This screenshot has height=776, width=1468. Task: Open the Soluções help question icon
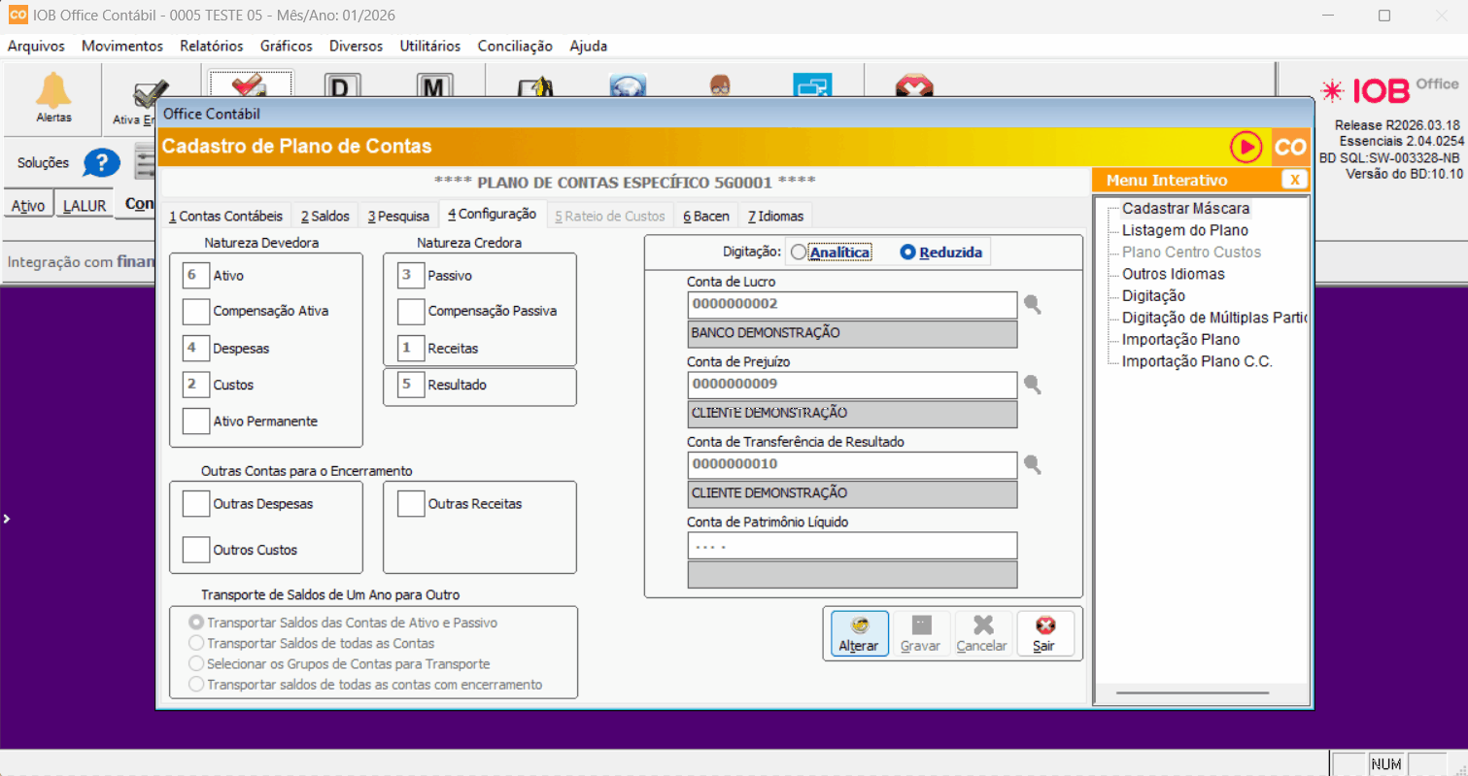pos(101,163)
